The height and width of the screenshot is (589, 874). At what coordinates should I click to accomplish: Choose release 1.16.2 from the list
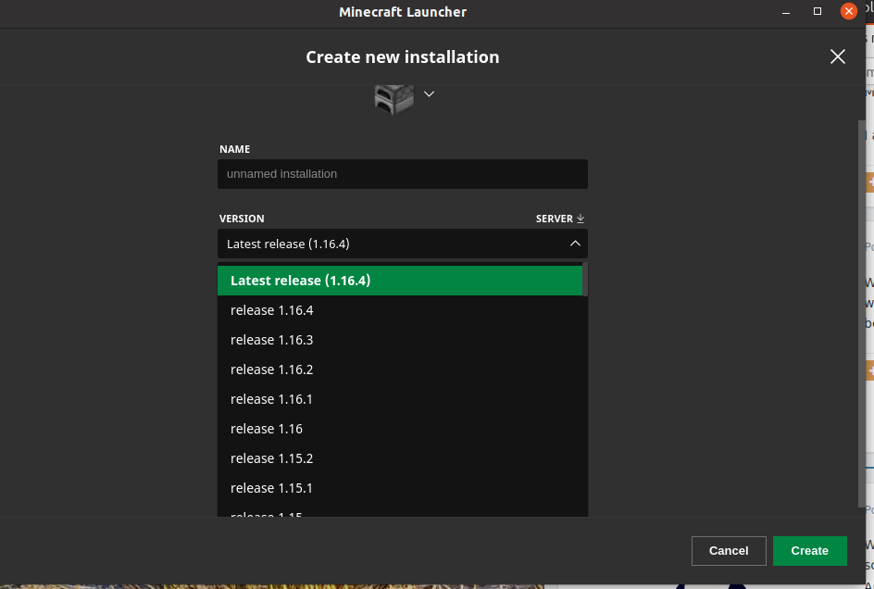click(x=400, y=370)
